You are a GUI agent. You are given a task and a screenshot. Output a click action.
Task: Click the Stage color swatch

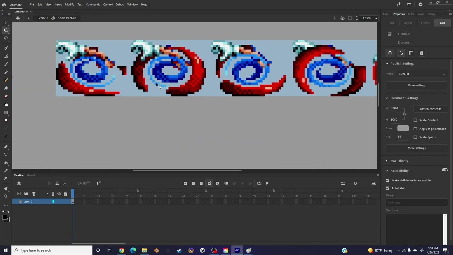403,129
